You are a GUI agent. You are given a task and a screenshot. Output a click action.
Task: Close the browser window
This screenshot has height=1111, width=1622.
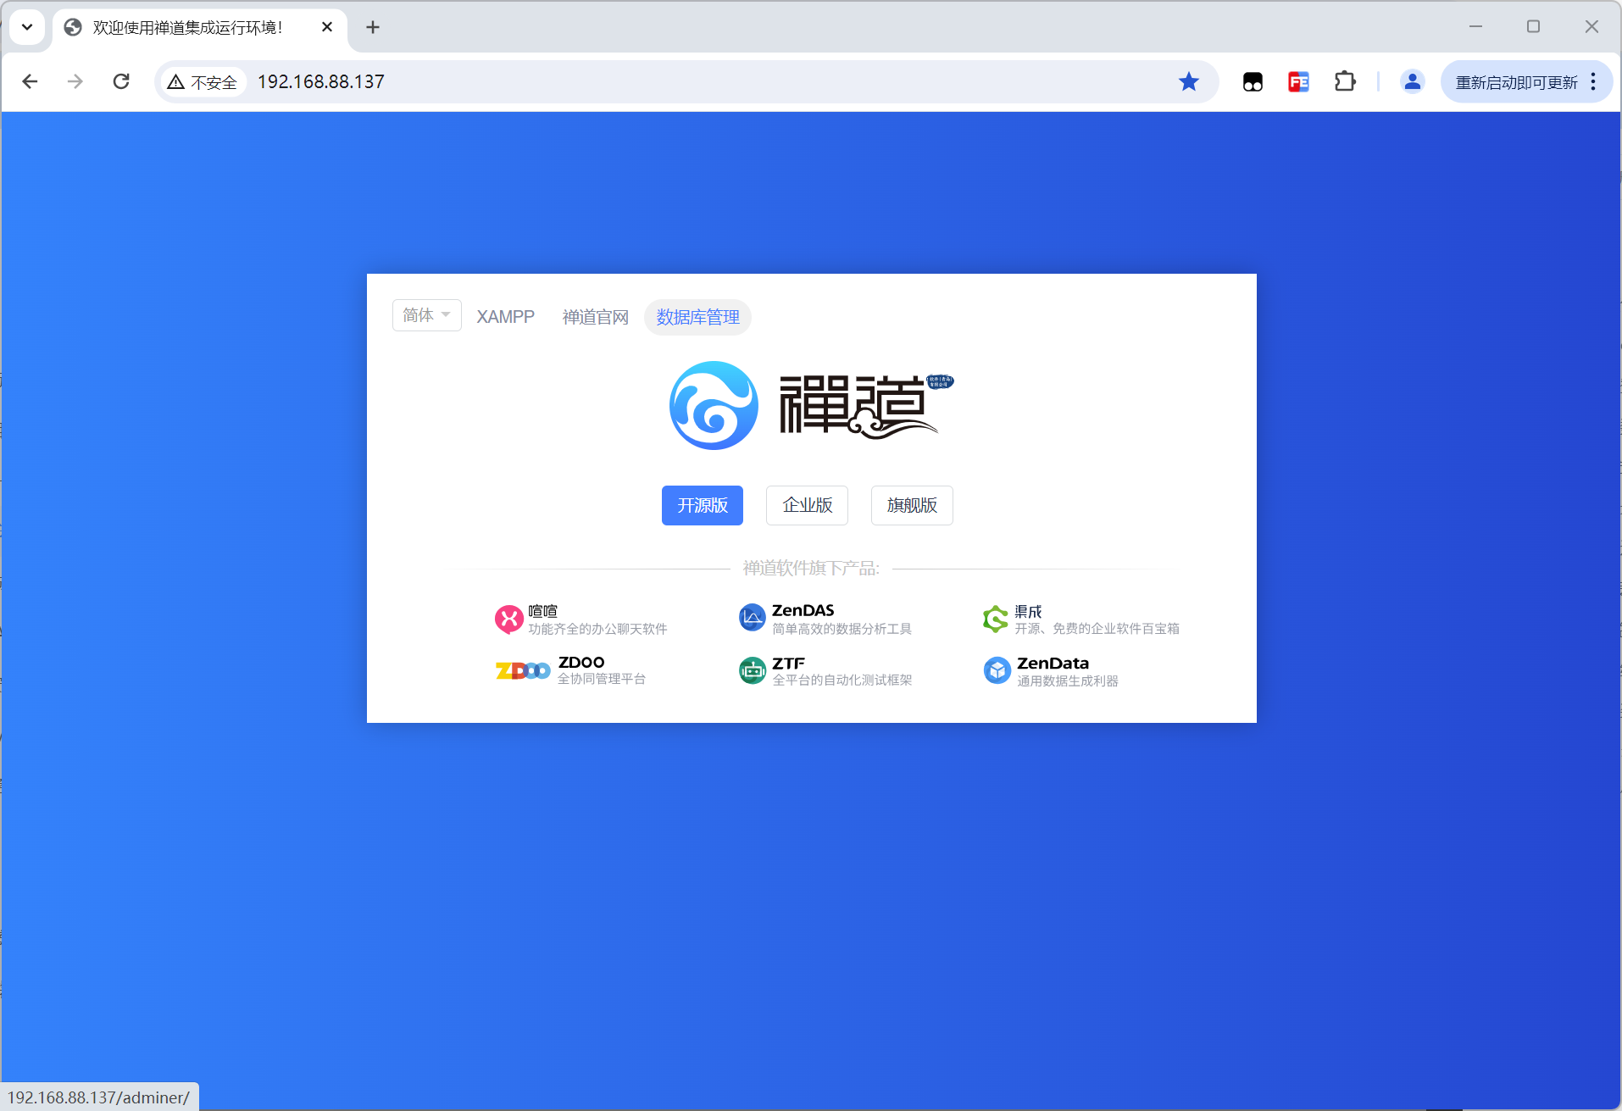pyautogui.click(x=1591, y=26)
